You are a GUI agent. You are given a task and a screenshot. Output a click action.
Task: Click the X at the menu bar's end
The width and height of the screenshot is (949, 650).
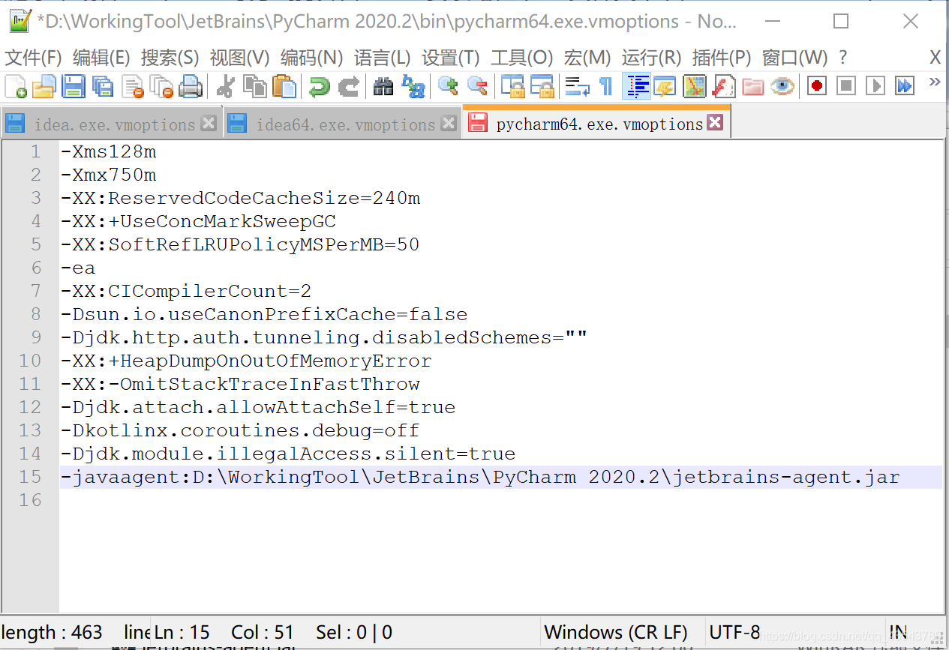(x=935, y=58)
